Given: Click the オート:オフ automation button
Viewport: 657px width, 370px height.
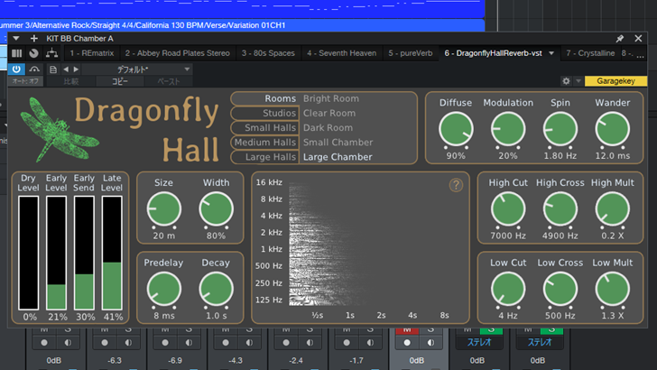Looking at the screenshot, I should pos(25,81).
